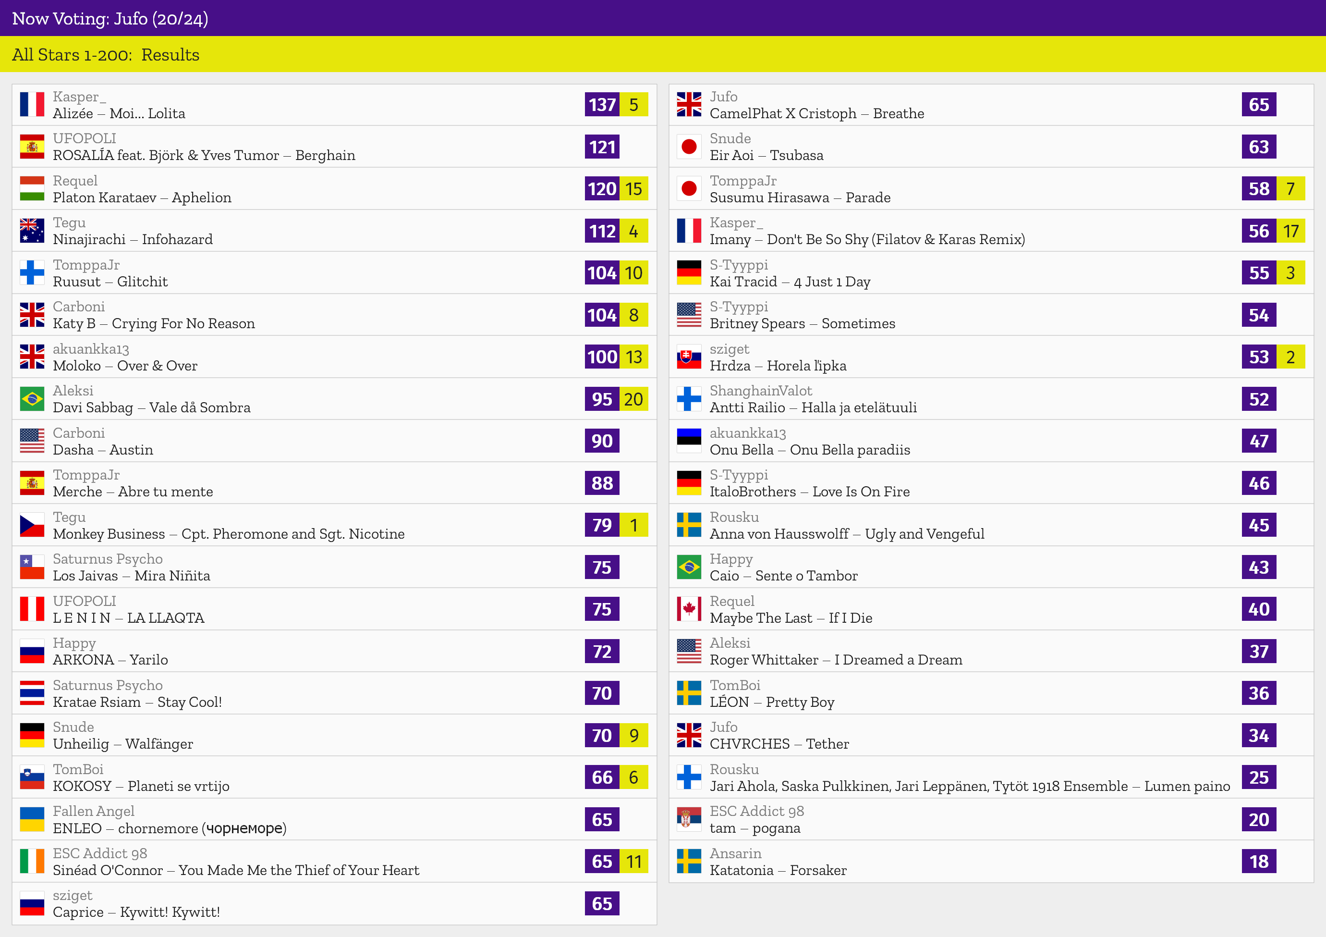1326x937 pixels.
Task: Select the Germany flag beside Unheilig – Walfänger
Action: pyautogui.click(x=32, y=735)
